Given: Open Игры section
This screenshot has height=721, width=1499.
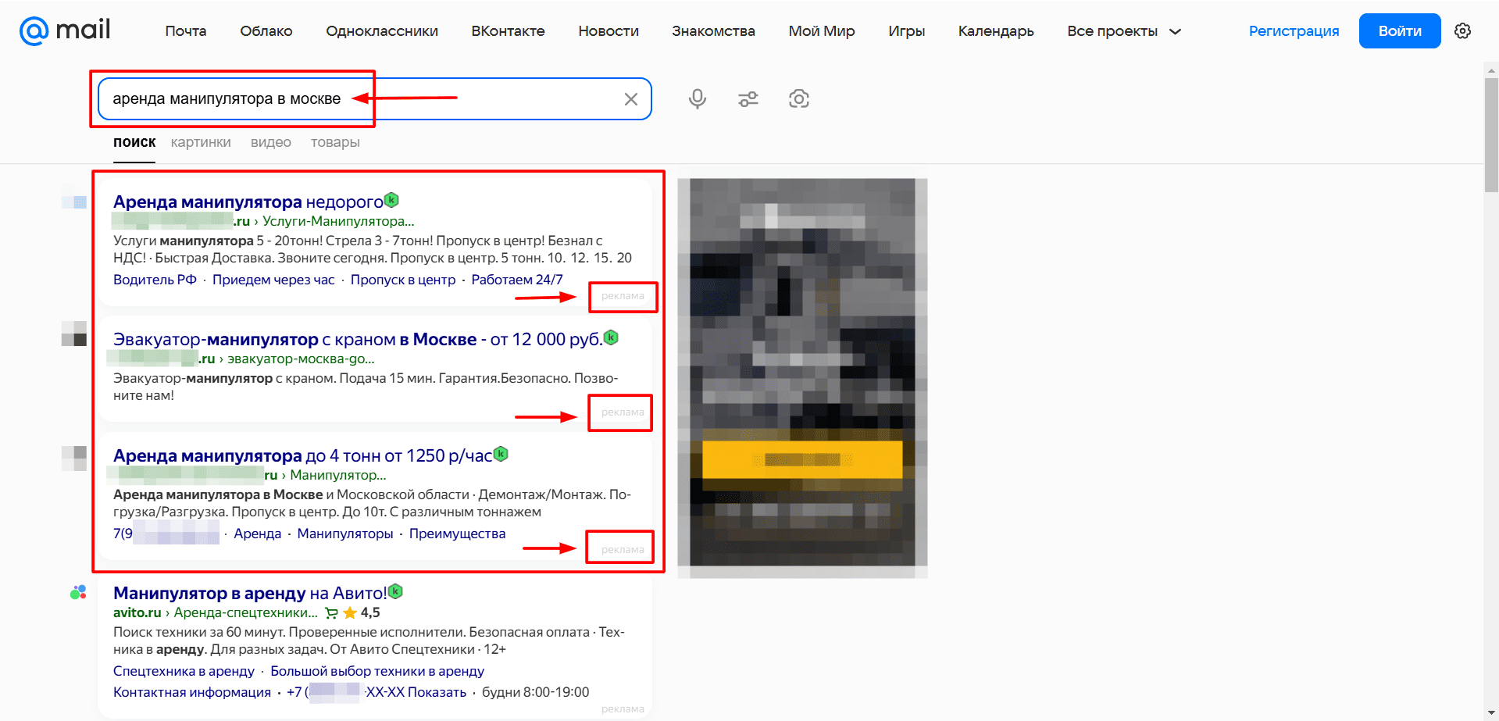Looking at the screenshot, I should [x=906, y=31].
